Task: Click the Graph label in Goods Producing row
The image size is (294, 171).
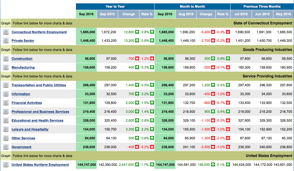Action: pos(5,50)
